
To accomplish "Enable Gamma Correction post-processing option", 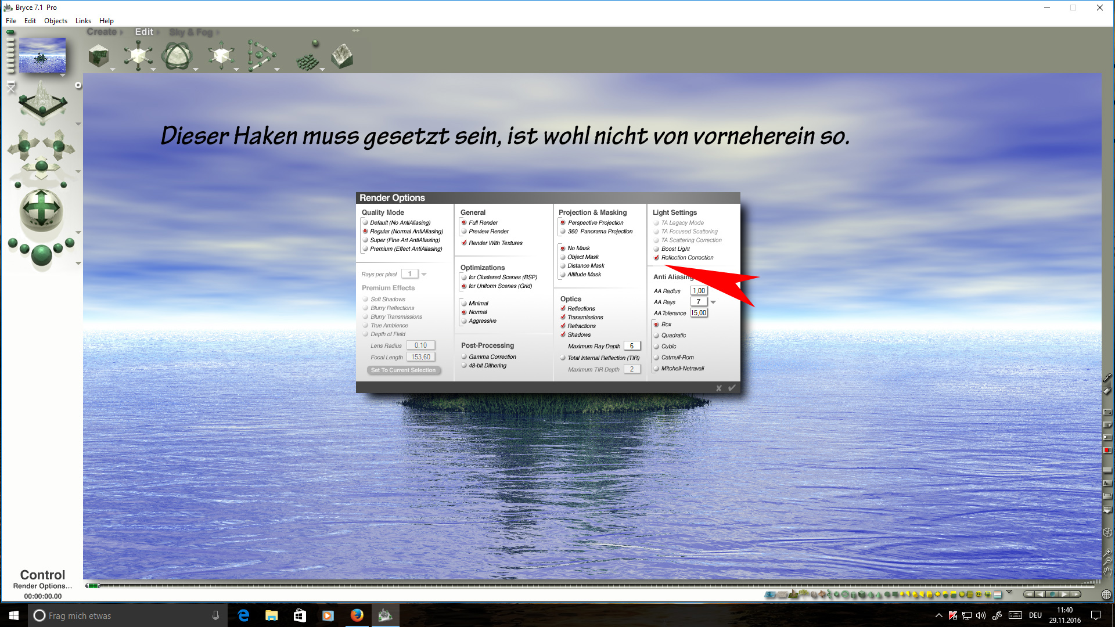I will click(465, 357).
